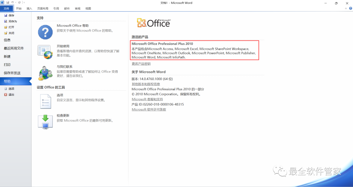Click the 设置 Office 的工具 section heading
This screenshot has width=353, height=187.
point(51,87)
